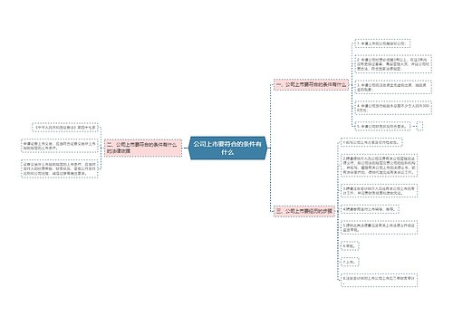453x326 pixels.
Task: Select step 5 node about 律师出具法律意见
Action: coord(380,227)
